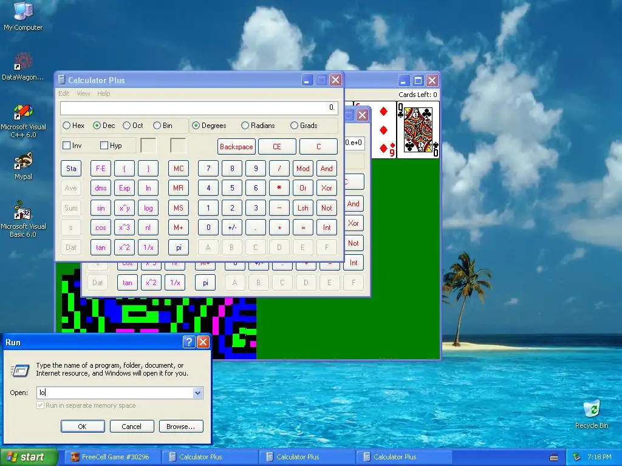Click the Lsh left shift button

coord(303,208)
